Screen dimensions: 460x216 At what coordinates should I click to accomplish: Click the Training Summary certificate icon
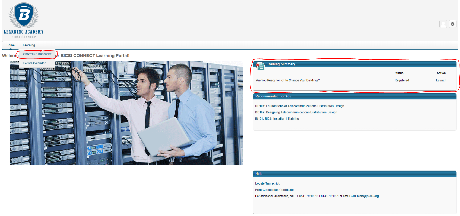(260, 66)
